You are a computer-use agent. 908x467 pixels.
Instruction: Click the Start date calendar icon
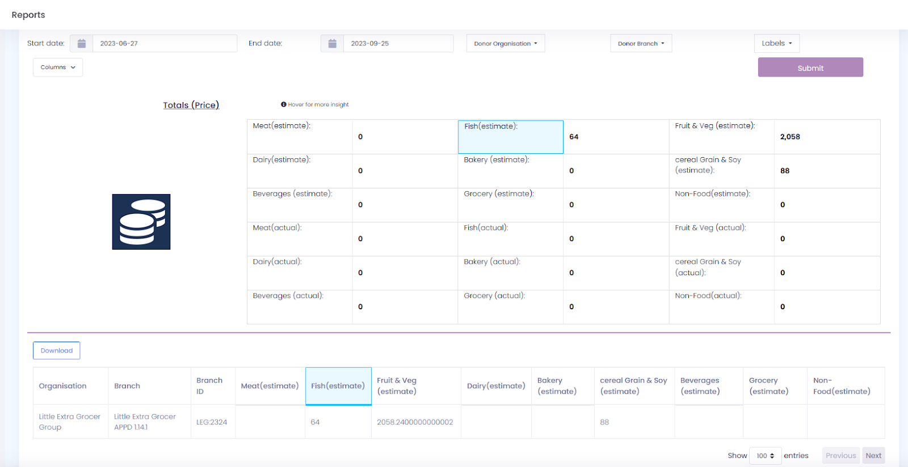[81, 44]
